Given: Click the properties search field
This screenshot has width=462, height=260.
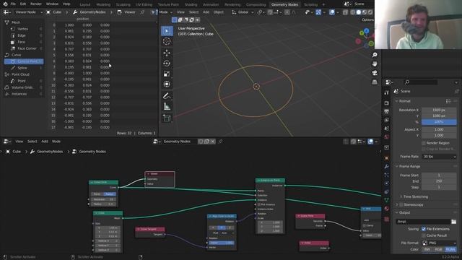Looking at the screenshot, I should (421, 82).
